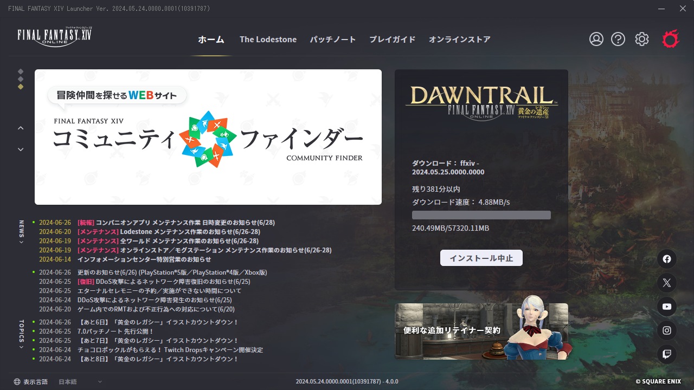Open the YouTube social link
Screen dimensions: 694x390
click(x=667, y=307)
